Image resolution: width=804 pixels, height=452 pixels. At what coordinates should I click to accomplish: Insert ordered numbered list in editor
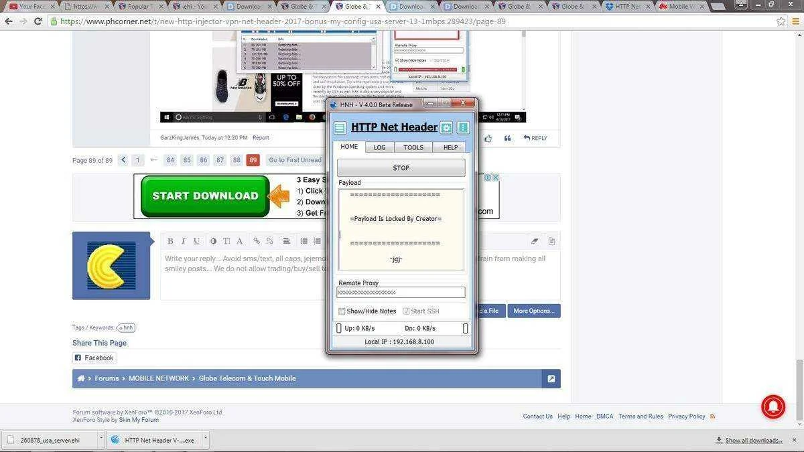317,241
